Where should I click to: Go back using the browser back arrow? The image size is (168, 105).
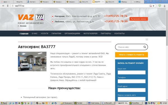pyautogui.click(x=3, y=6)
